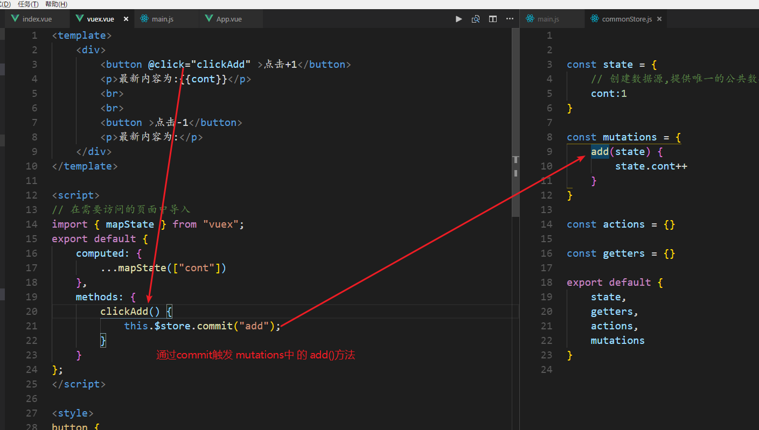Image resolution: width=759 pixels, height=430 pixels.
Task: Click the comment 在需要访问的页面中导入
Action: coord(121,210)
